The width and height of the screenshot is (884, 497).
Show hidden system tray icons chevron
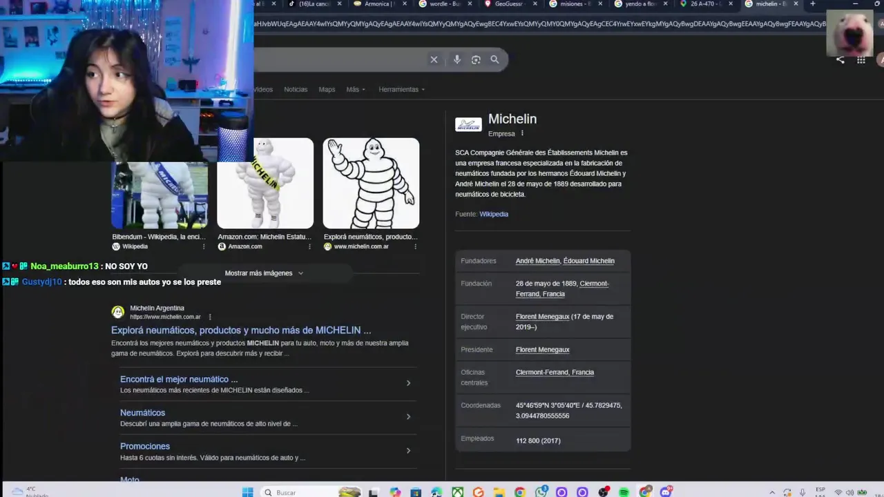pyautogui.click(x=771, y=492)
